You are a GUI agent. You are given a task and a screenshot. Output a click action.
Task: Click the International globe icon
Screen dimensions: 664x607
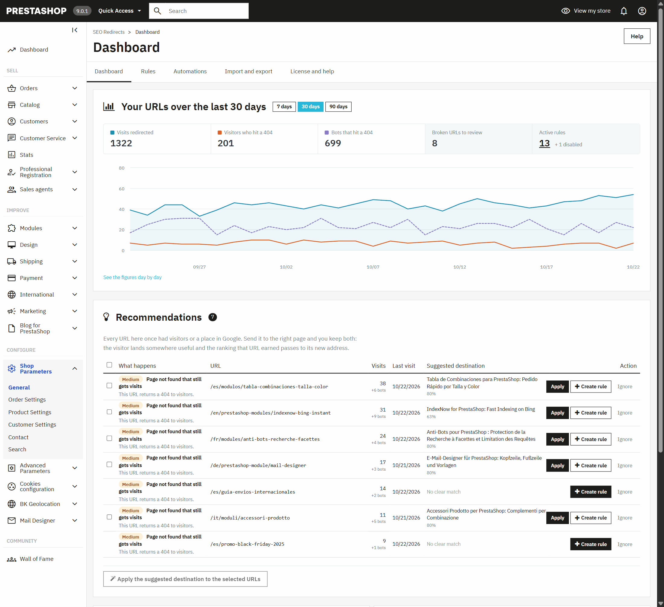[x=11, y=295]
